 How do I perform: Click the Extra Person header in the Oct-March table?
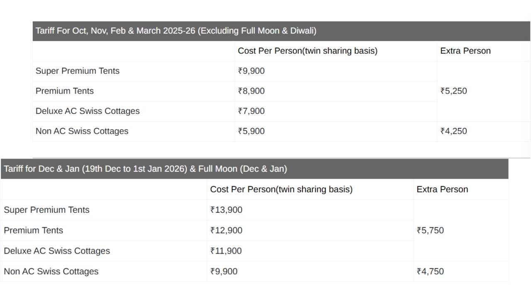click(465, 51)
